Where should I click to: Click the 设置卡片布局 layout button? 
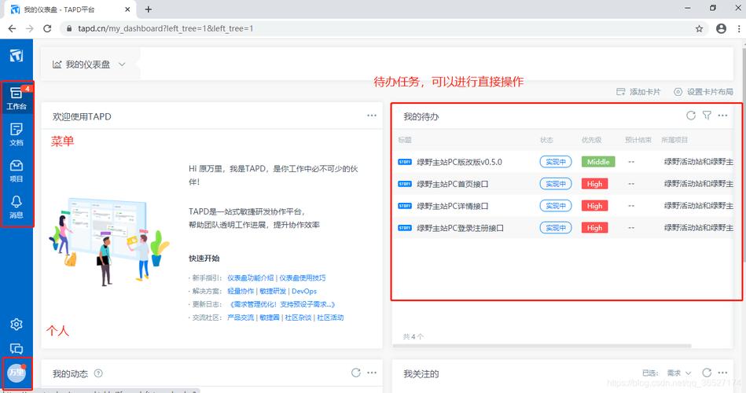704,92
